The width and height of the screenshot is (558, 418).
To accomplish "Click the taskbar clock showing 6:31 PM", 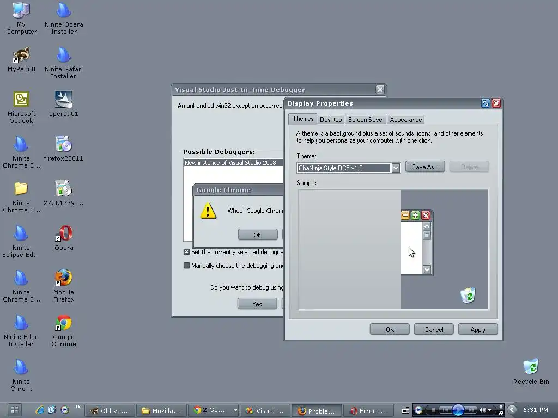I will [535, 410].
